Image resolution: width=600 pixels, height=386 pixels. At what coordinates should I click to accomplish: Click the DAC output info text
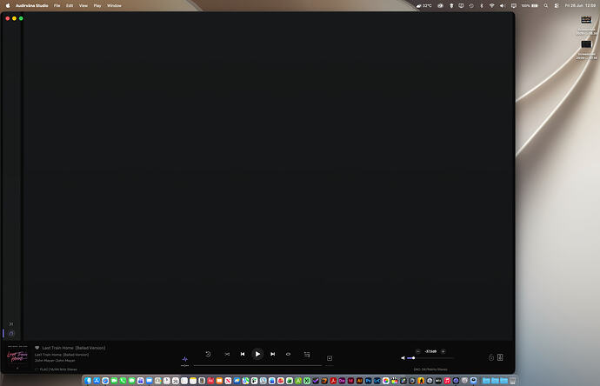pos(430,369)
